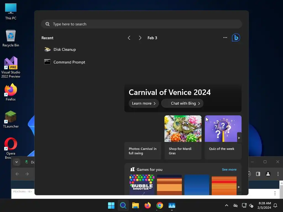Open the browser three-dots menu

tap(278, 174)
